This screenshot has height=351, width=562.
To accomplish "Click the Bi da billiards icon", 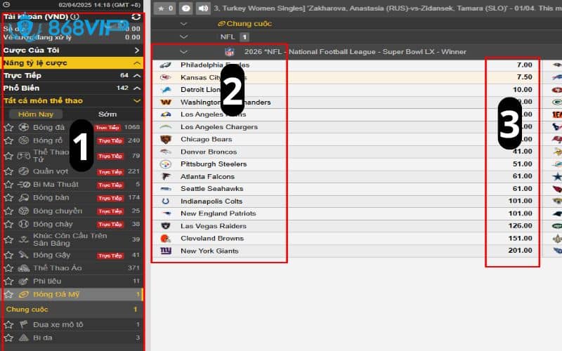I will tap(24, 338).
